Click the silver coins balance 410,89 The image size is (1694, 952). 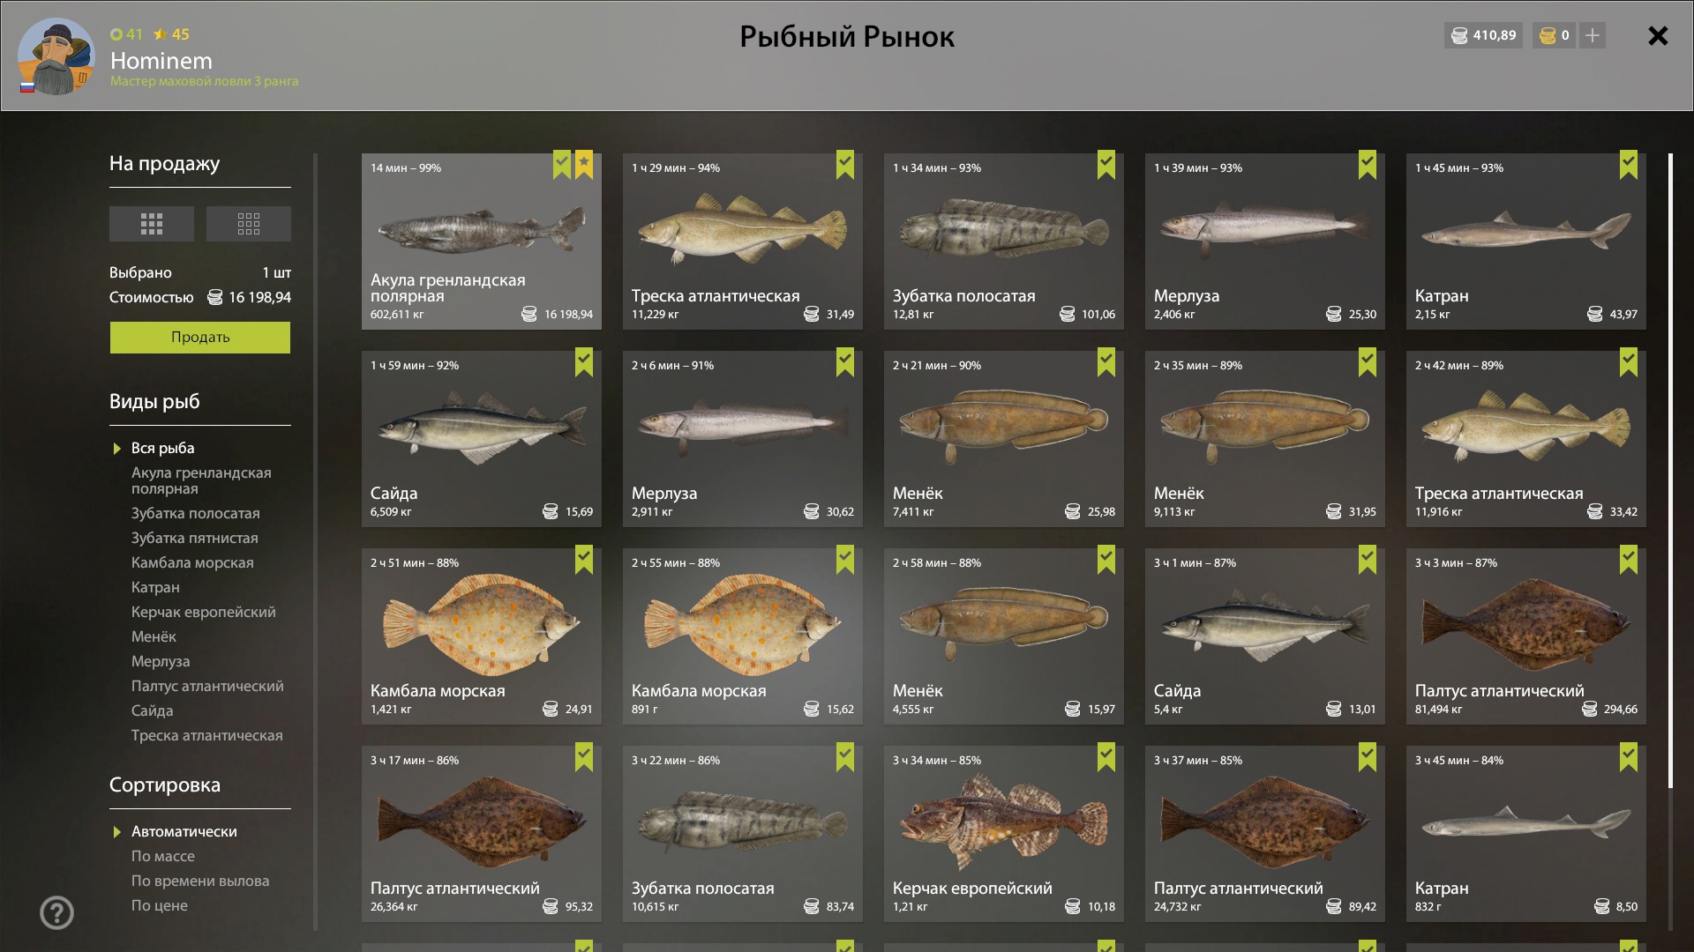click(1483, 35)
